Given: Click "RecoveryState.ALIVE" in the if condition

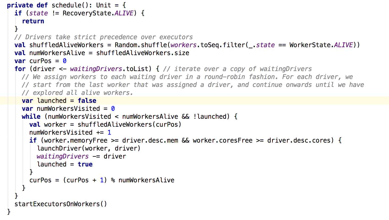Looking at the screenshot, I should click(98, 13).
